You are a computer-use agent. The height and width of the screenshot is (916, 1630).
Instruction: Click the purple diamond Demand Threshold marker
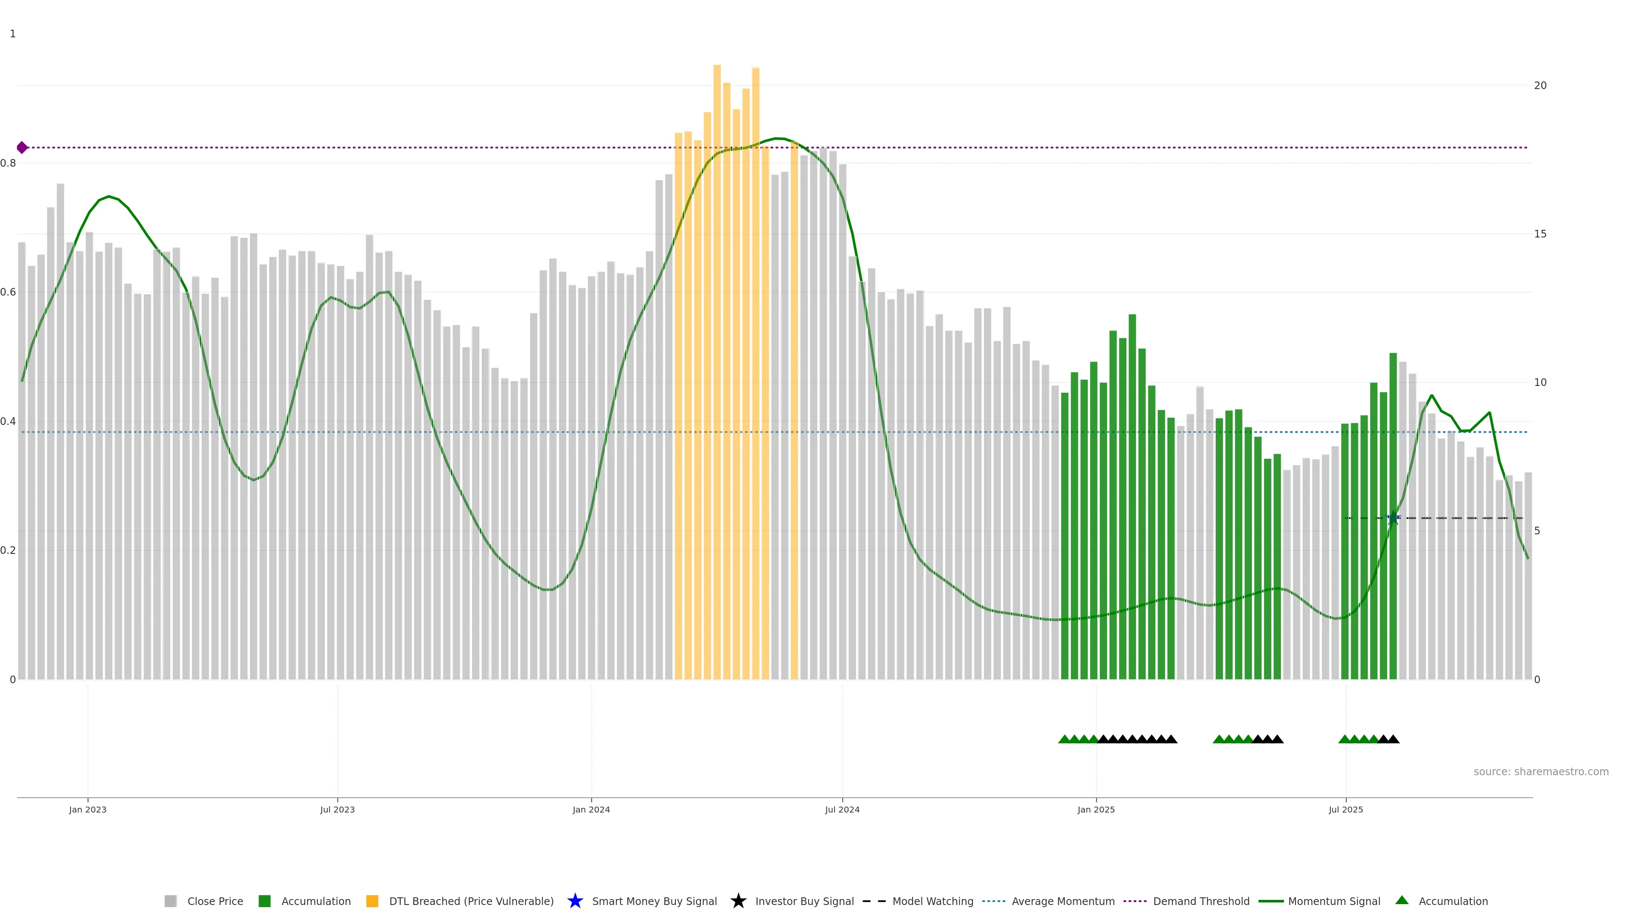click(x=22, y=147)
